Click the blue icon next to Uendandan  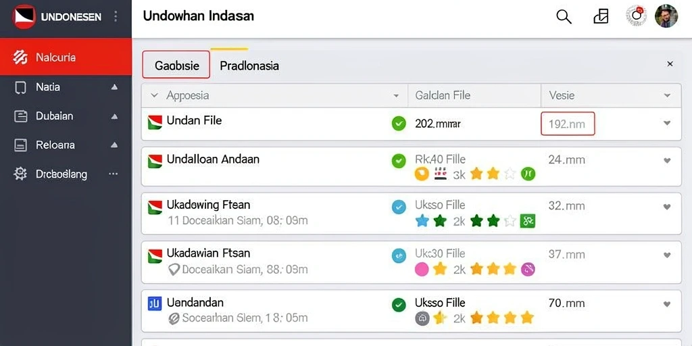[155, 303]
